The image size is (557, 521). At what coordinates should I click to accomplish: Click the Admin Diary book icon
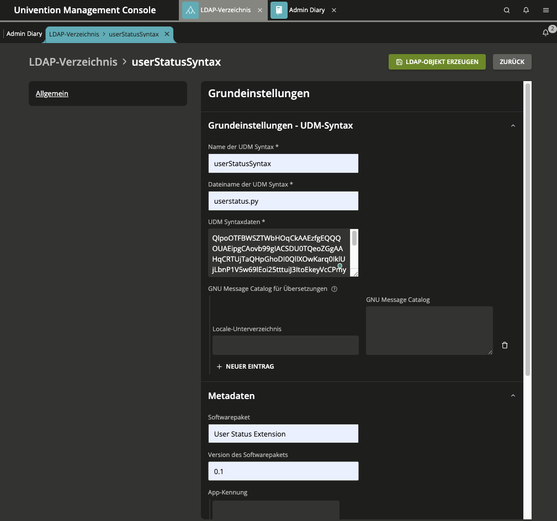(279, 10)
